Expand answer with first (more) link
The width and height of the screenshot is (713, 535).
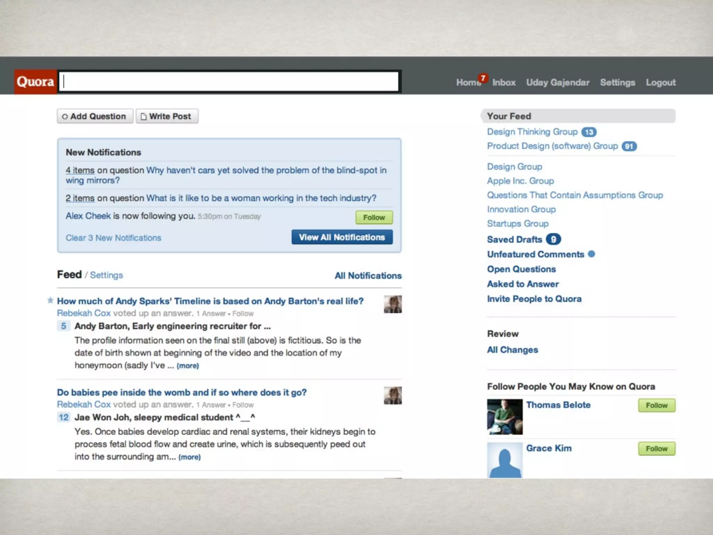click(188, 366)
